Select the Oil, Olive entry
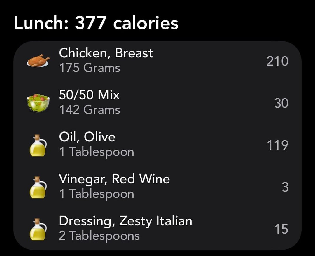Viewport: 315px width, 256px height. pyautogui.click(x=87, y=137)
